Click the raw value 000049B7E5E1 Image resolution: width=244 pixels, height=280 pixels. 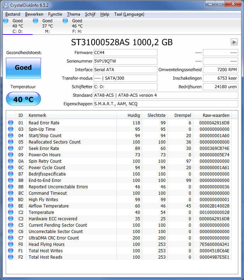point(215,257)
